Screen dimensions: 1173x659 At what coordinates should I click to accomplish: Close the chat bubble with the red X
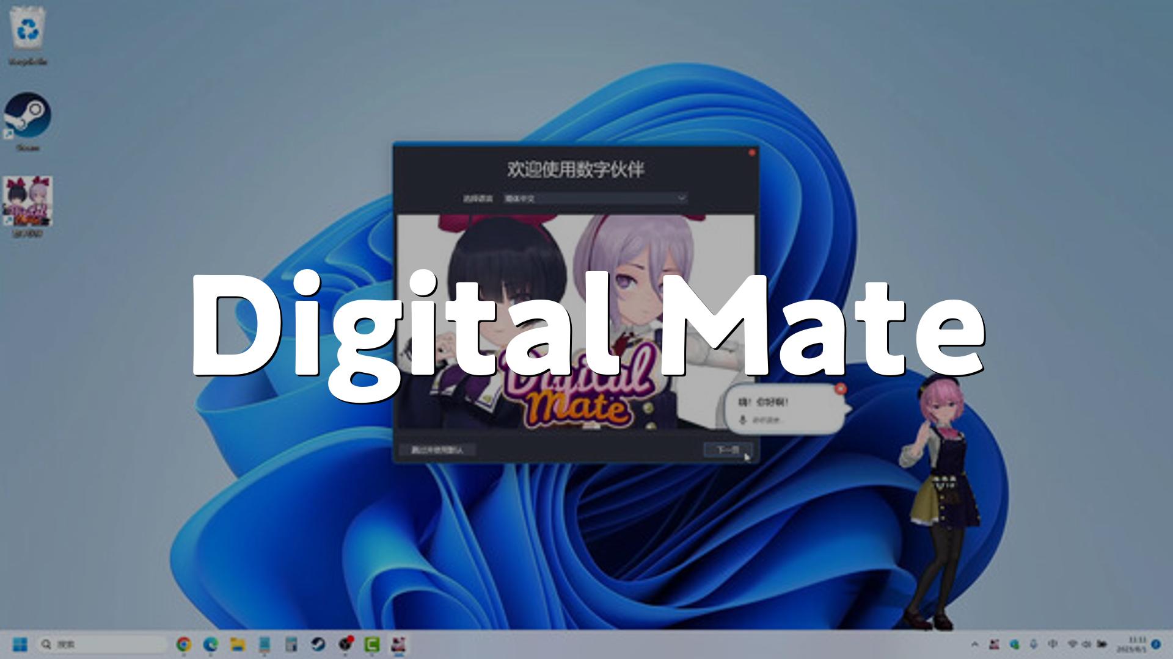[841, 388]
